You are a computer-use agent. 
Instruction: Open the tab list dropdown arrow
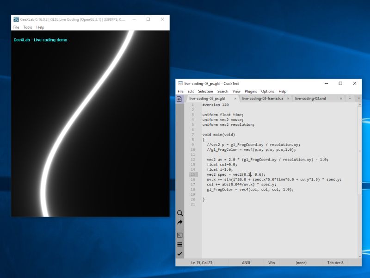pos(359,99)
